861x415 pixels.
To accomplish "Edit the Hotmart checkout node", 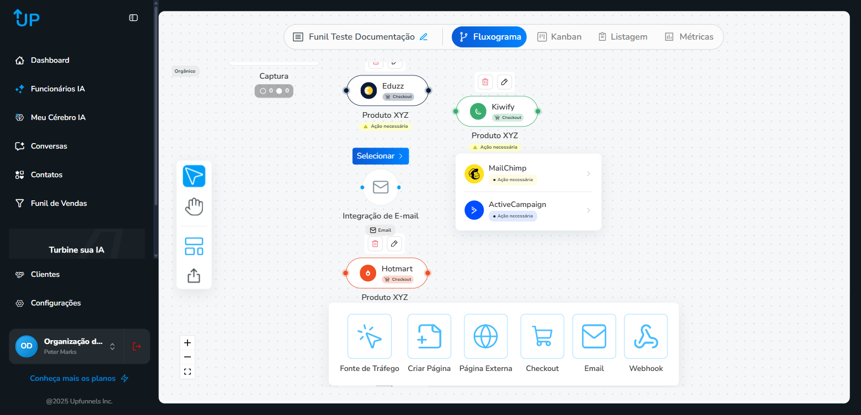I will click(x=394, y=243).
